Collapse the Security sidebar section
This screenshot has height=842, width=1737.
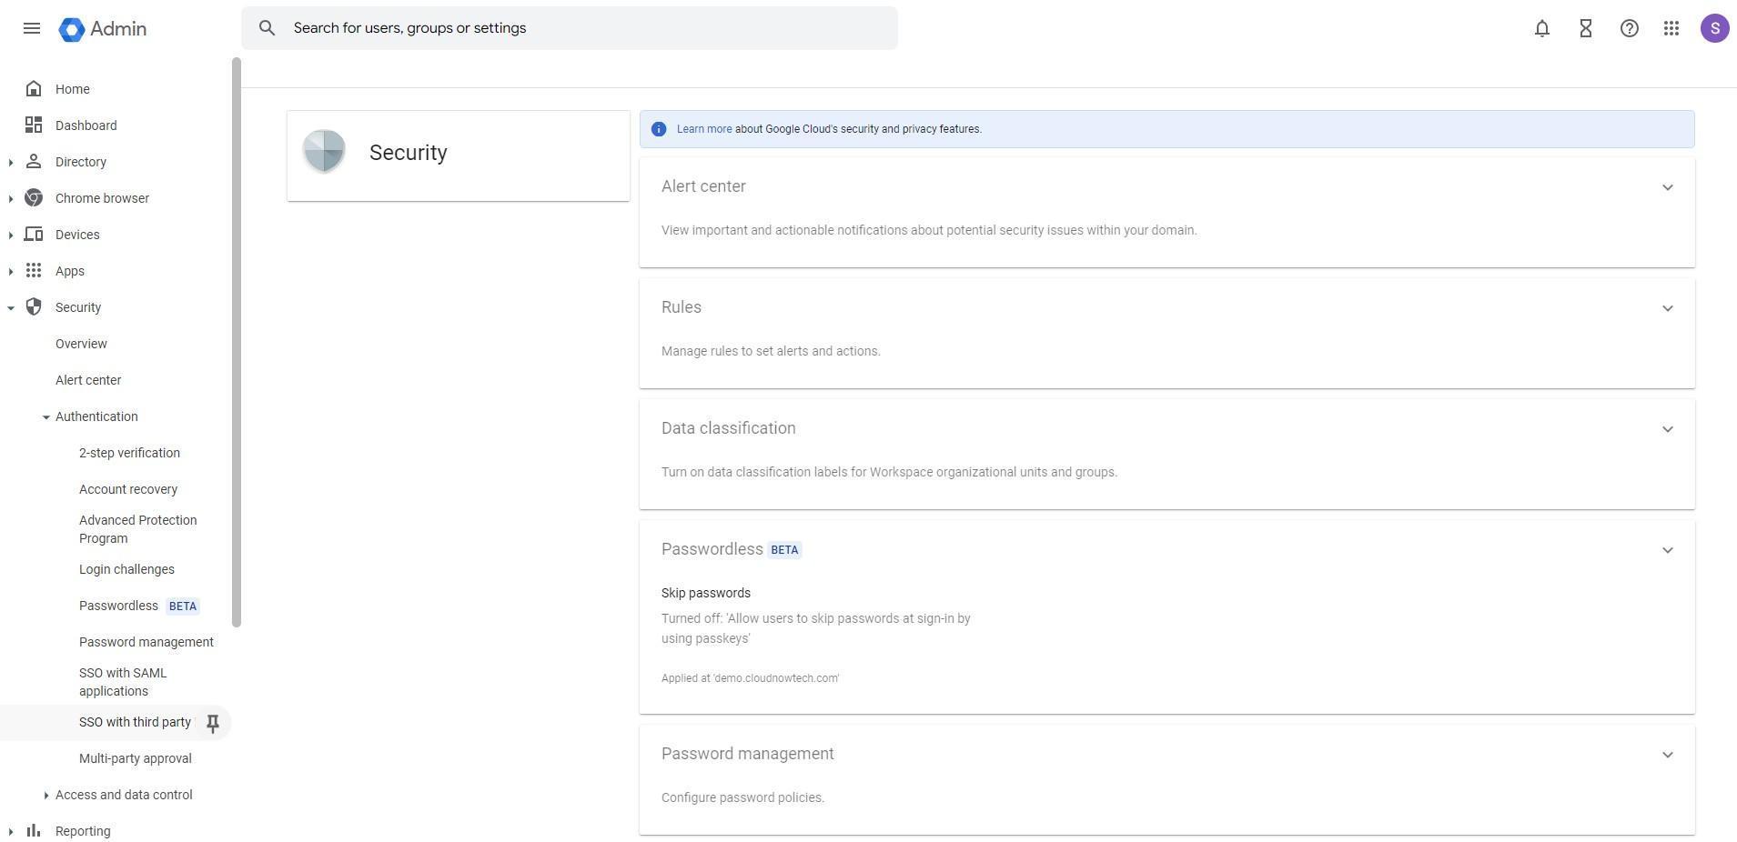(x=11, y=306)
